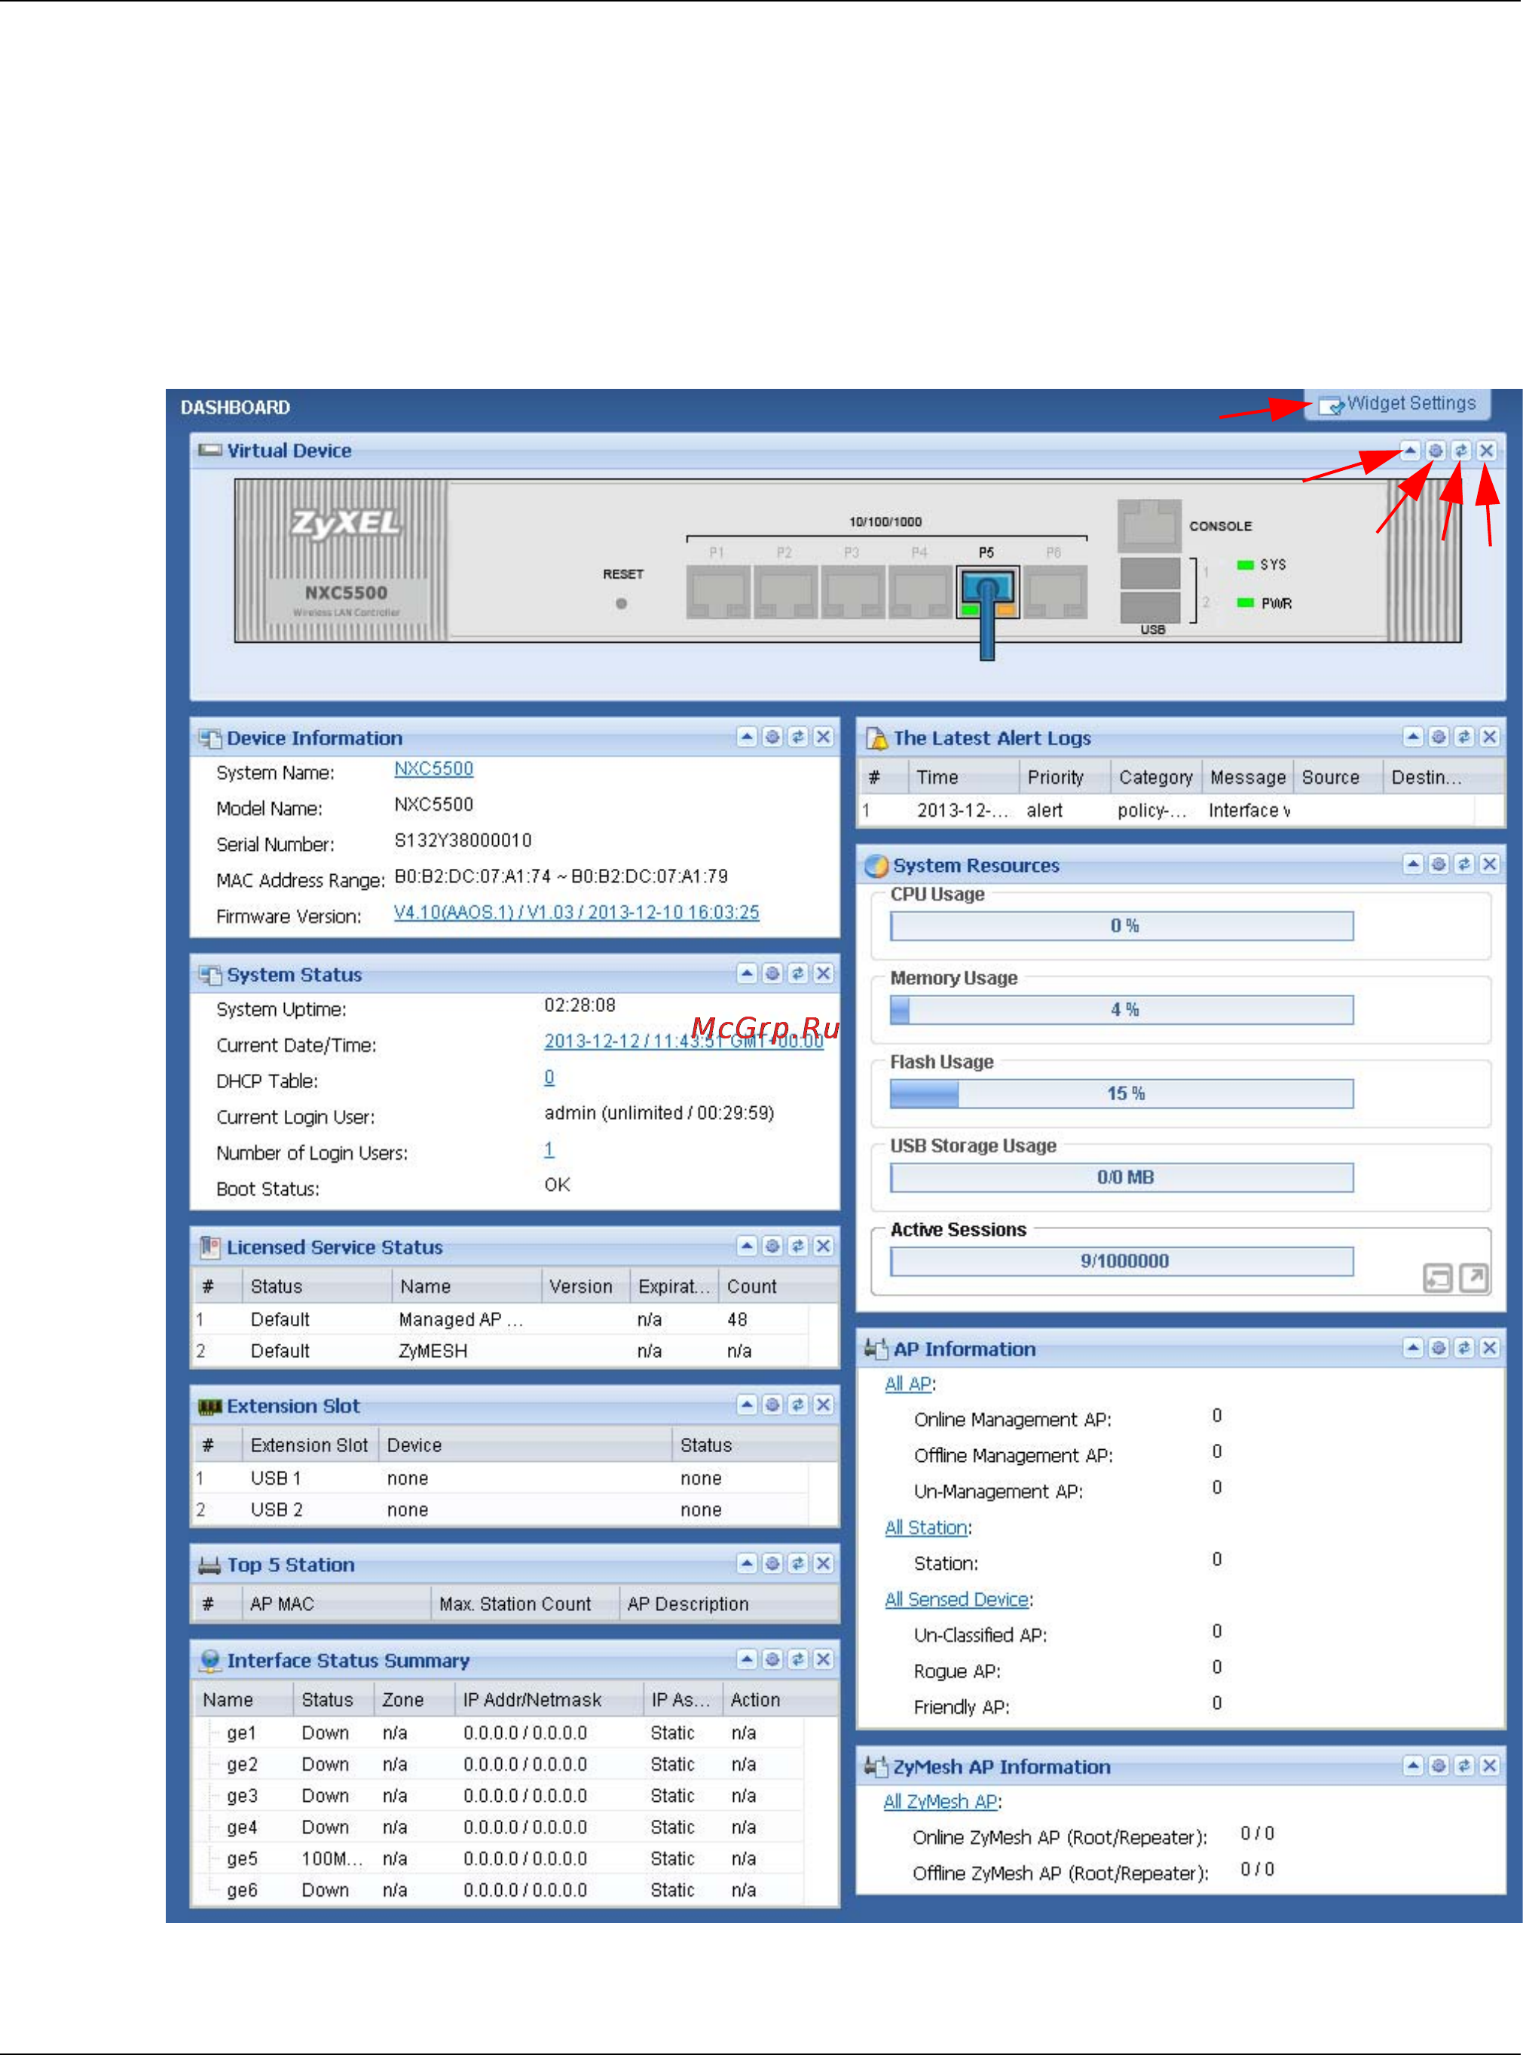
Task: Collapse the Latest Alert Logs widget
Action: [x=1413, y=737]
